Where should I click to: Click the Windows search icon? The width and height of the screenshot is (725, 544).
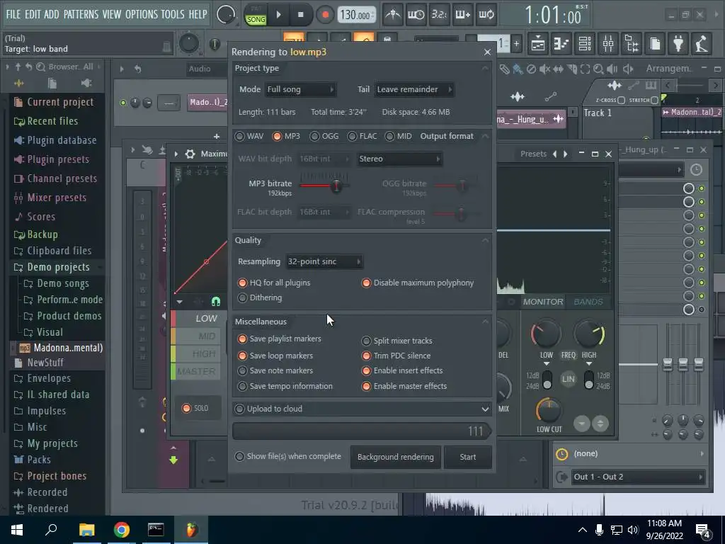[51, 530]
